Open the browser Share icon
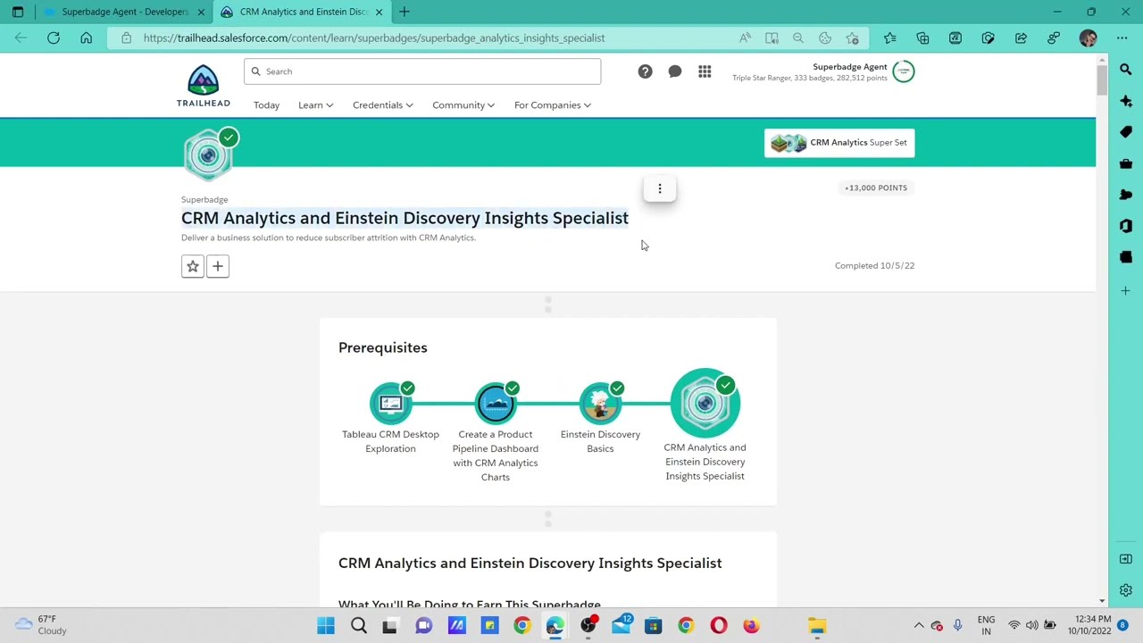The width and height of the screenshot is (1143, 643). pos(1021,38)
